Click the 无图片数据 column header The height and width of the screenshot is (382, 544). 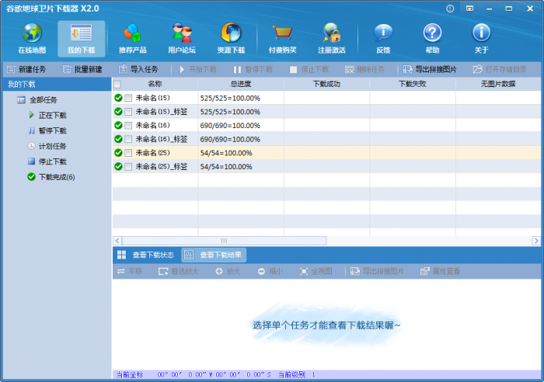click(498, 84)
